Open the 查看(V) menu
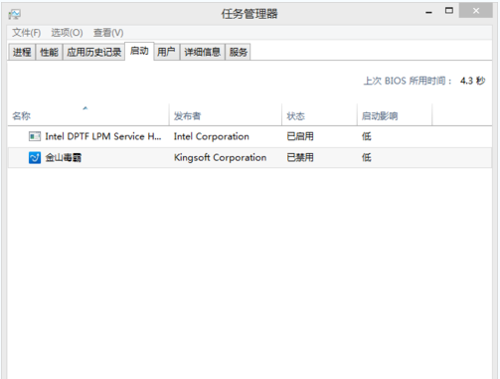The height and width of the screenshot is (379, 500). (108, 33)
